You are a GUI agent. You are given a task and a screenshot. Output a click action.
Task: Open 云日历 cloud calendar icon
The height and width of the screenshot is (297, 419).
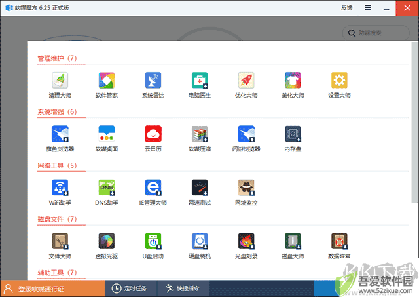(153, 134)
